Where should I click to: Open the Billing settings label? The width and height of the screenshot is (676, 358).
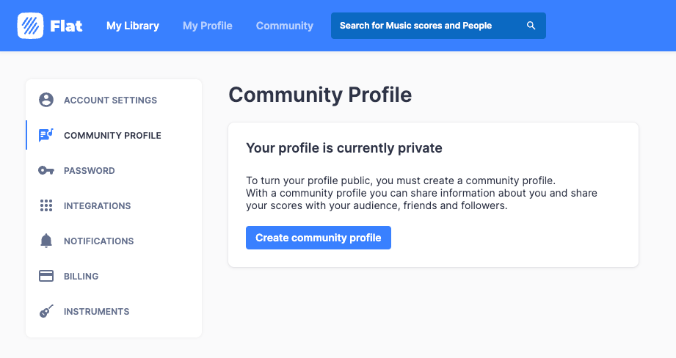[81, 277]
